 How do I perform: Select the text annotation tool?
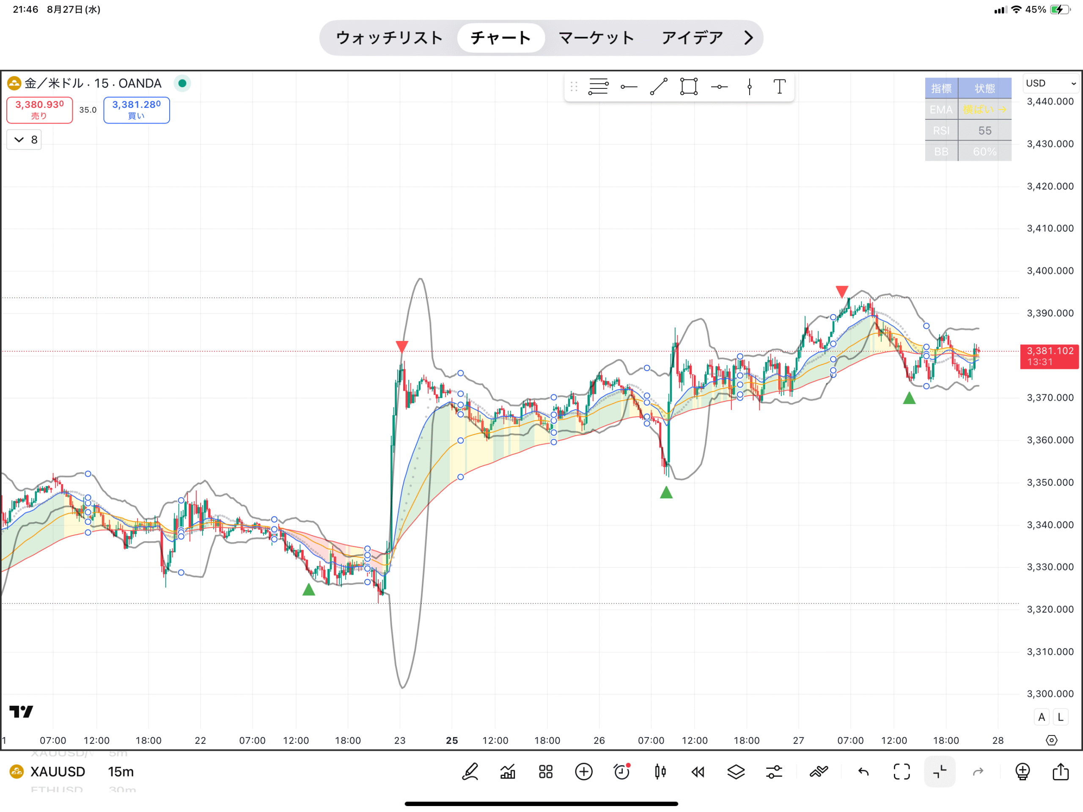click(x=779, y=87)
